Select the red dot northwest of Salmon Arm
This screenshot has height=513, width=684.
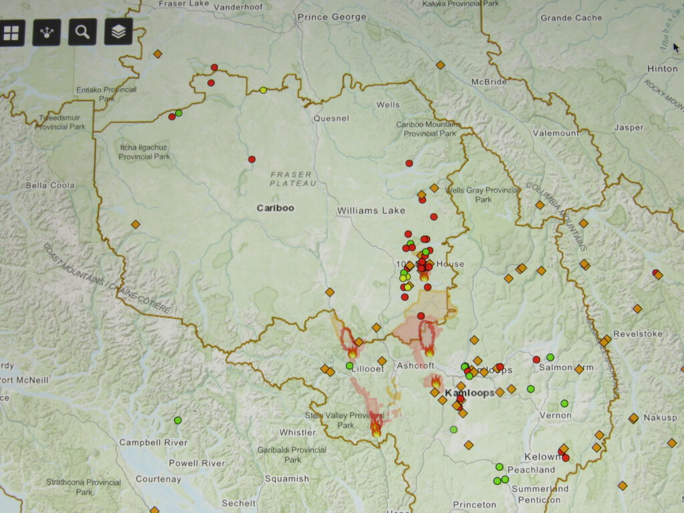[x=536, y=359]
